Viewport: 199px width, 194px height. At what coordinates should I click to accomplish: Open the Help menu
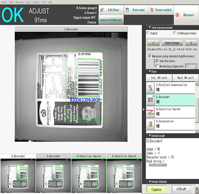[x=50, y=2]
